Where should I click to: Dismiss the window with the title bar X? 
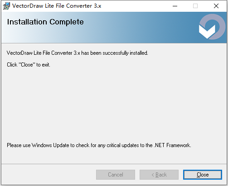click(x=216, y=6)
